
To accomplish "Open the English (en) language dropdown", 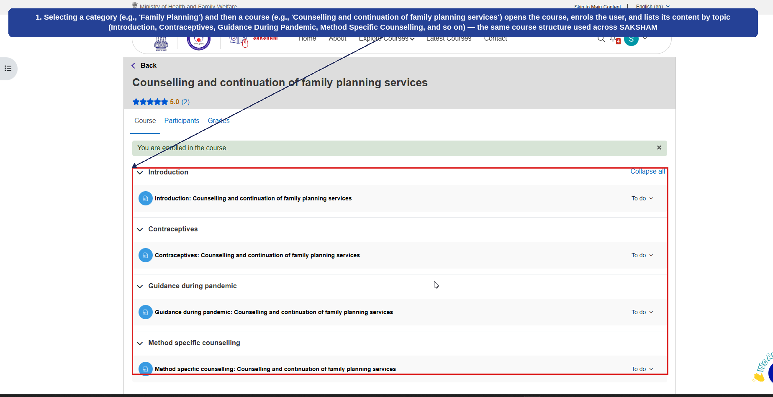I will pos(652,6).
